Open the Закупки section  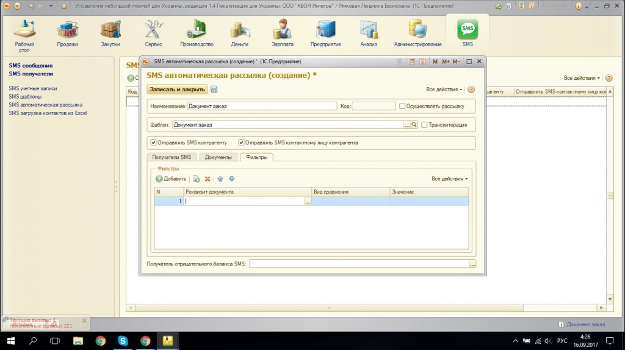pyautogui.click(x=110, y=35)
